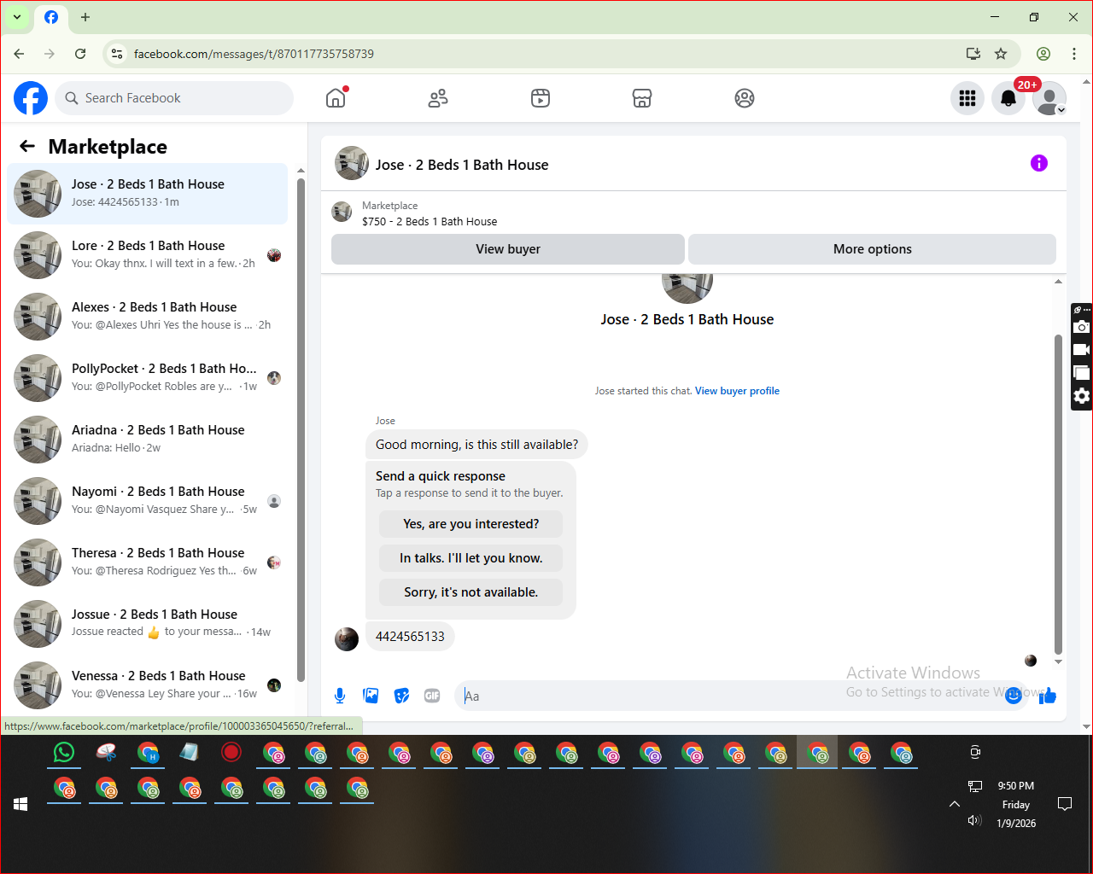The height and width of the screenshot is (874, 1093).
Task: Click the video record icon in side overlay
Action: click(1082, 350)
